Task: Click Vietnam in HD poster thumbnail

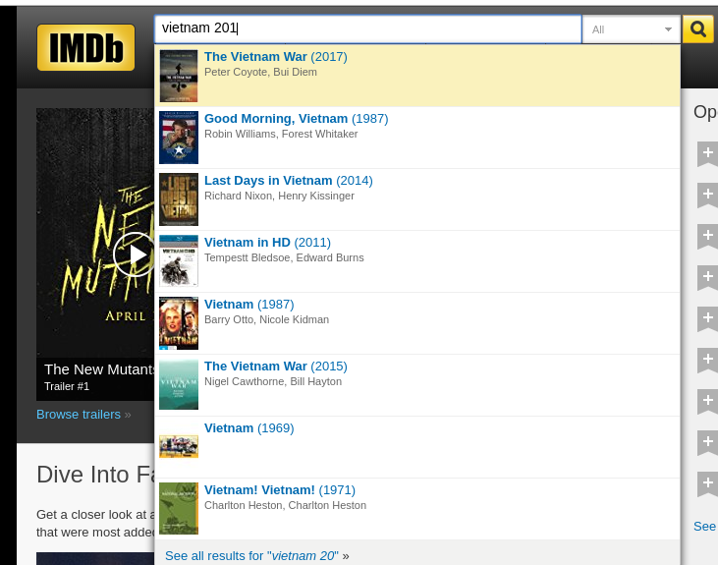Action: [179, 261]
